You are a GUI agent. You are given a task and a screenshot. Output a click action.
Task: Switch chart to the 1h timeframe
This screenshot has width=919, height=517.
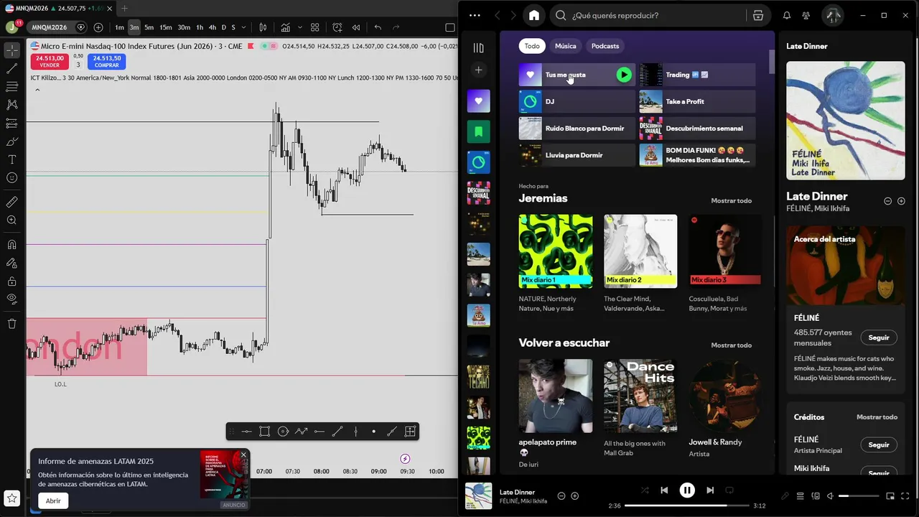(200, 27)
